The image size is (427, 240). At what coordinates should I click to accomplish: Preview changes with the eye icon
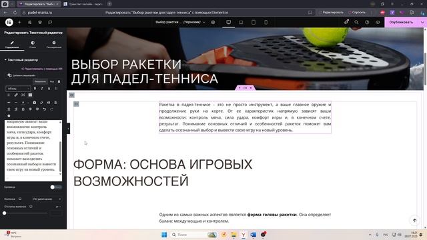pos(378,22)
